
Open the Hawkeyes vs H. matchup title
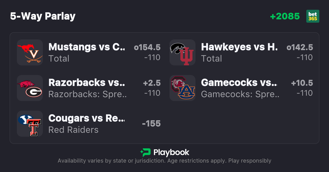coord(239,47)
